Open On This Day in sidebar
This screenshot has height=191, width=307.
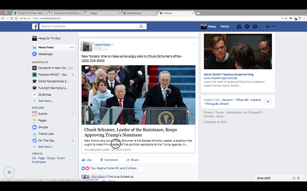(46, 141)
